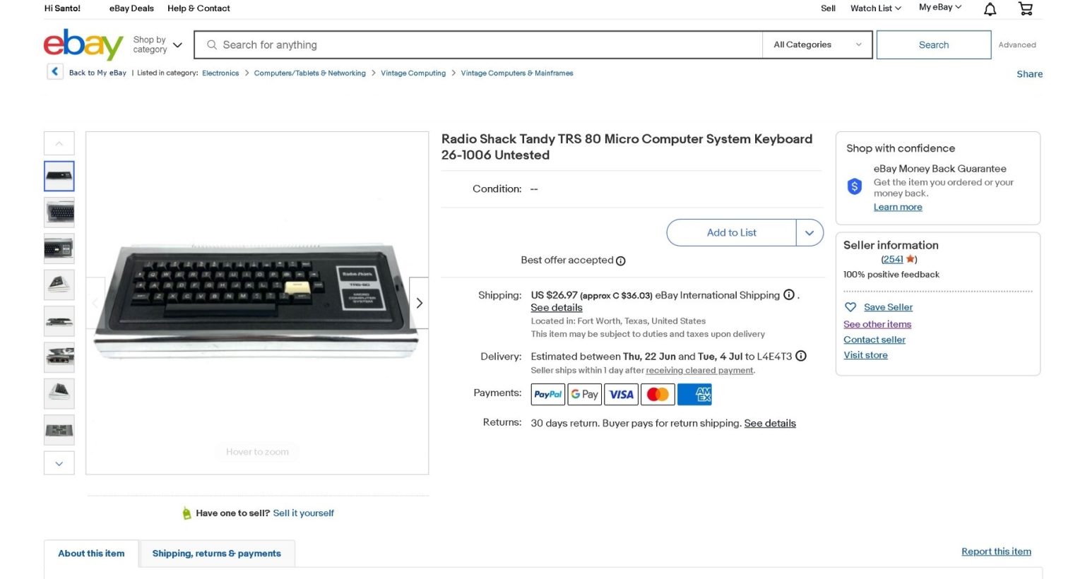
Task: Click the eBay logo to go home
Action: pos(83,44)
